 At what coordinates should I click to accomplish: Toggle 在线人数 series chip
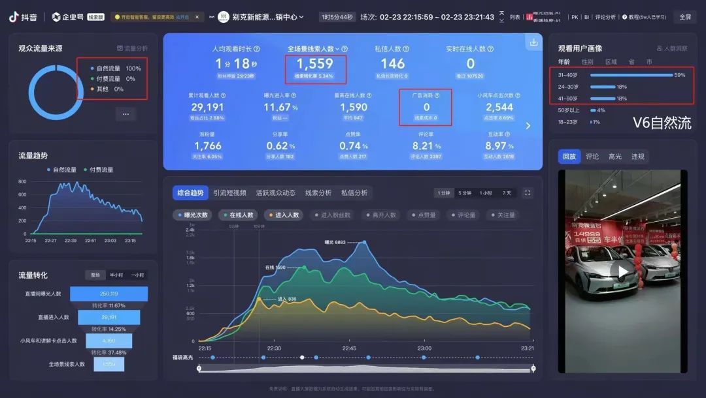click(239, 215)
